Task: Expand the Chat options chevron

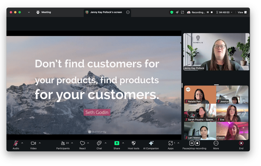Action: pyautogui.click(x=106, y=143)
